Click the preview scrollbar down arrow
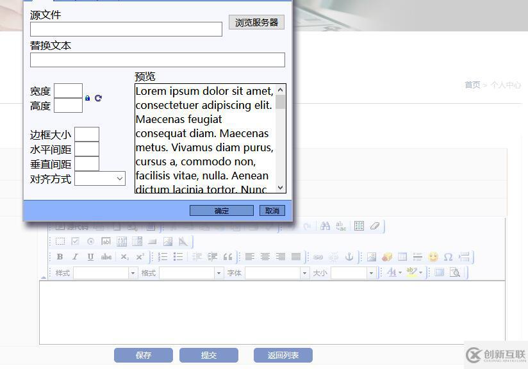The image size is (528, 369). pos(281,188)
